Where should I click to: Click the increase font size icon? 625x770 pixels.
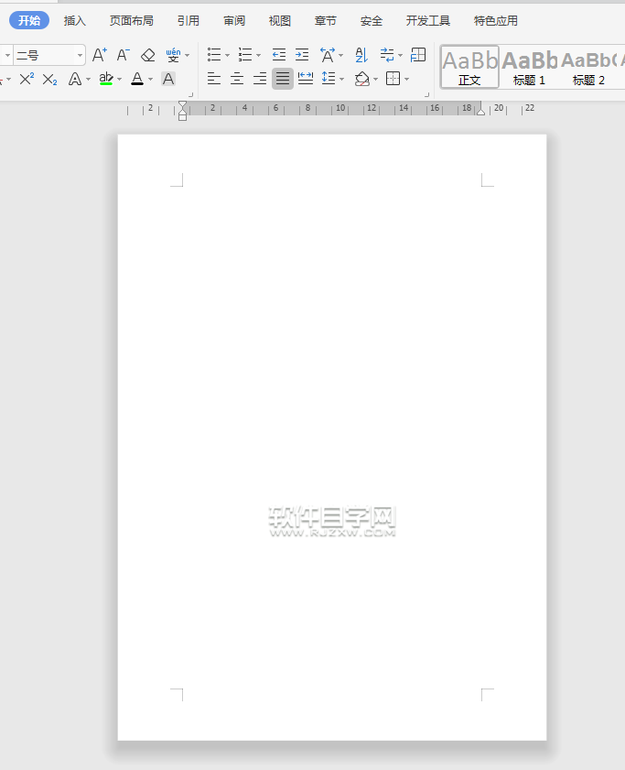pyautogui.click(x=100, y=55)
